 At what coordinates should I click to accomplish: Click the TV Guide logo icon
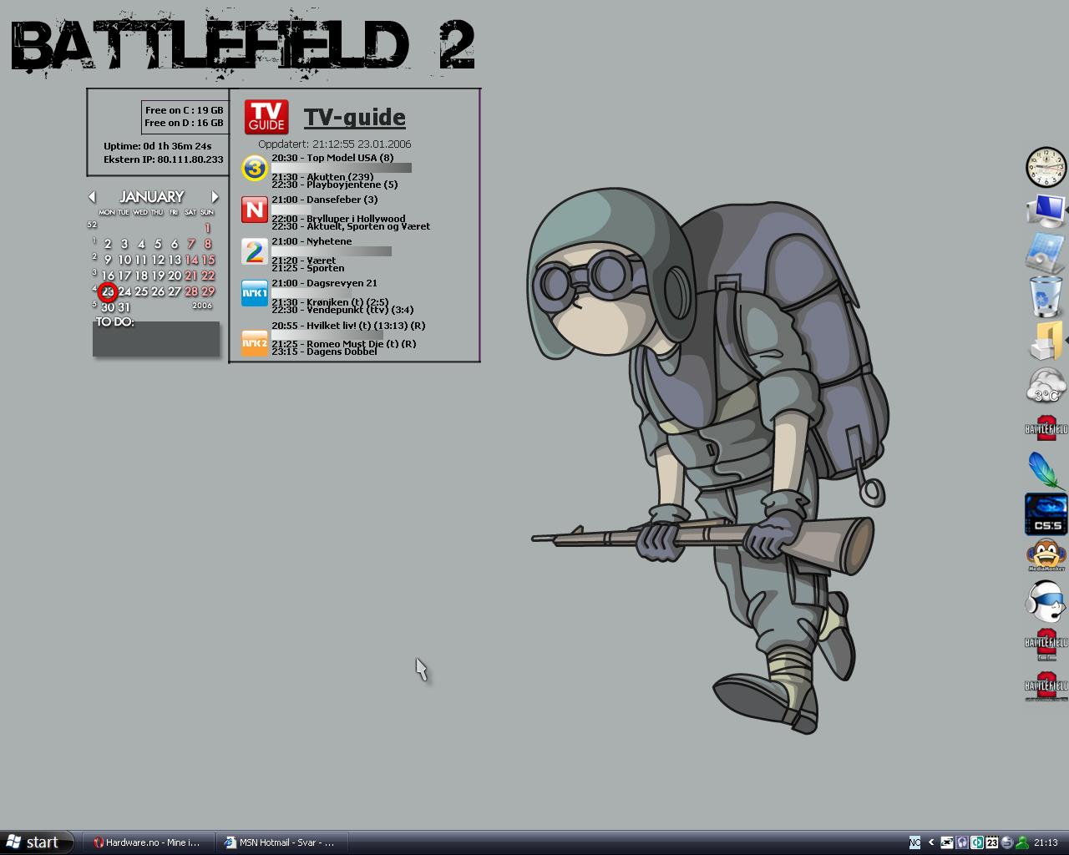click(266, 117)
